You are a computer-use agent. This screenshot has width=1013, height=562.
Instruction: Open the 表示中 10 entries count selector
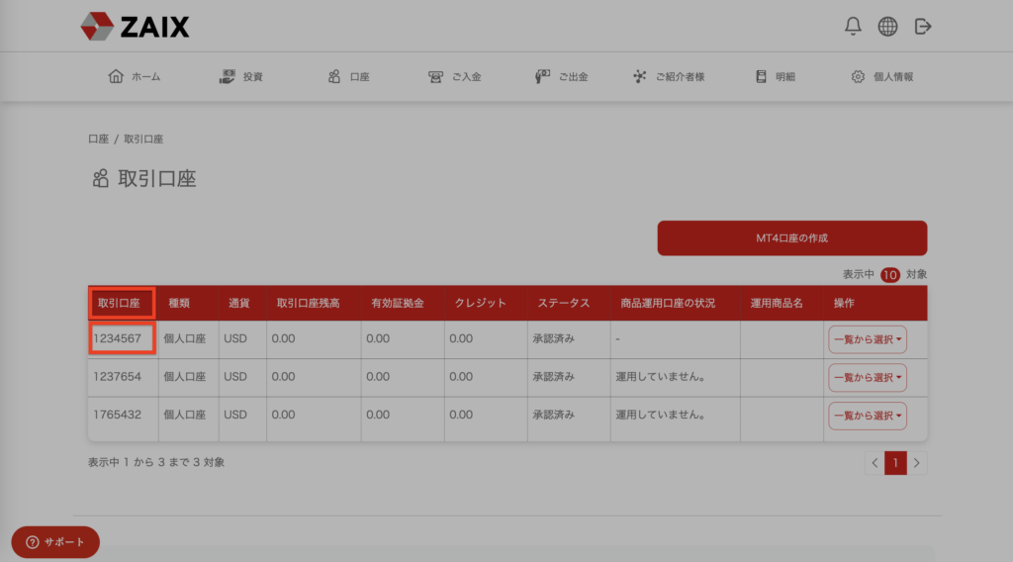click(x=889, y=275)
